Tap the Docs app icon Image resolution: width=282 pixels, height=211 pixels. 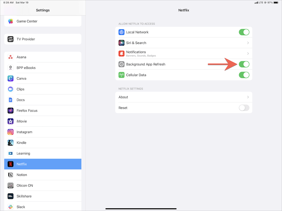click(x=10, y=100)
